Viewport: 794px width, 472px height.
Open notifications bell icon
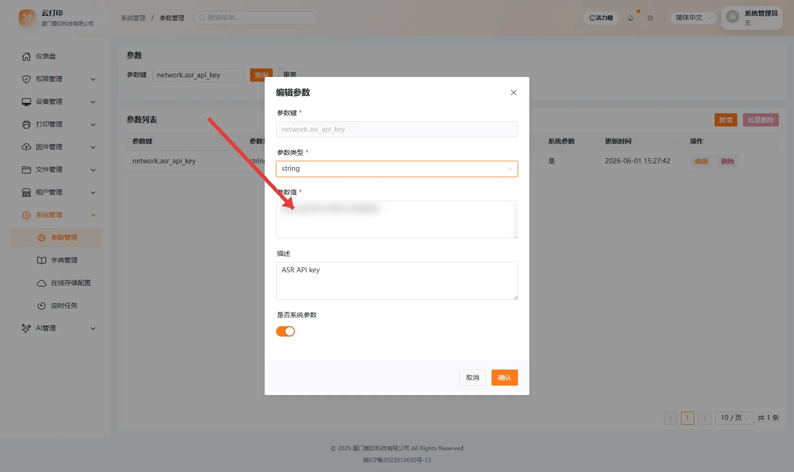(x=630, y=18)
